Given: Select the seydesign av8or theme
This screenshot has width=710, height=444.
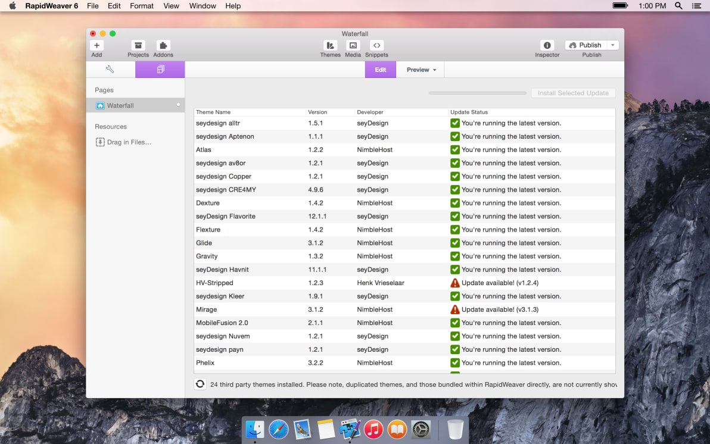Looking at the screenshot, I should 220,163.
